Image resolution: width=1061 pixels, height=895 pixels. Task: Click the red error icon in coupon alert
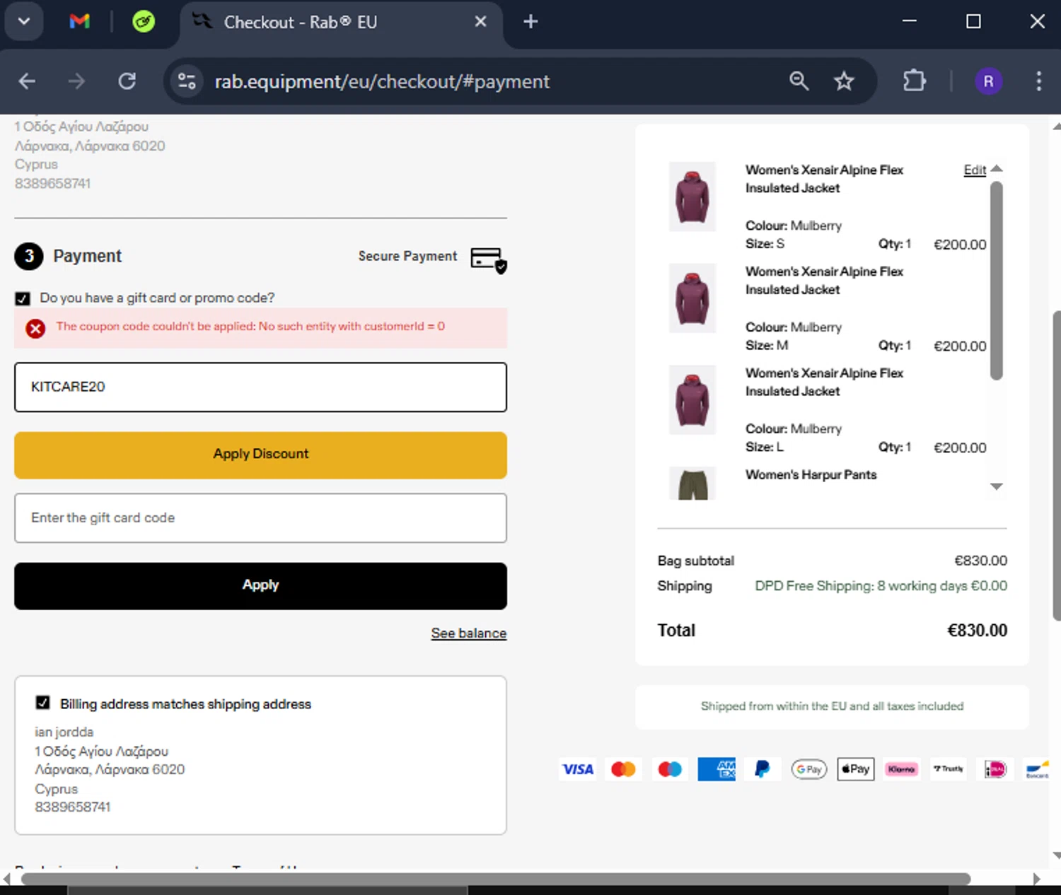(x=35, y=328)
